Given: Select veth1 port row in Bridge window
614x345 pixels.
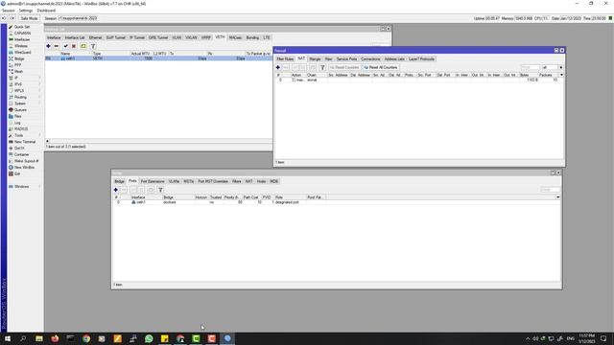Looking at the screenshot, I should tap(336, 202).
